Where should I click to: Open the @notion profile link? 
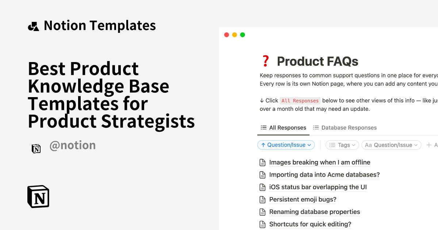point(73,145)
